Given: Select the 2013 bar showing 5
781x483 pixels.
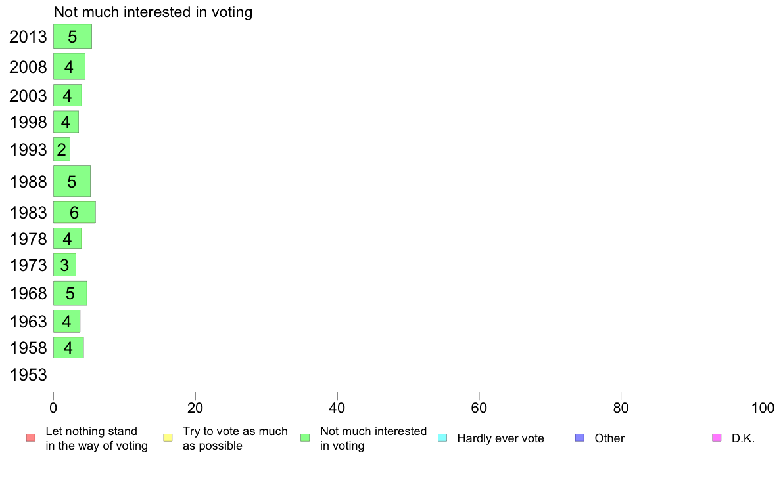Looking at the screenshot, I should coord(73,36).
